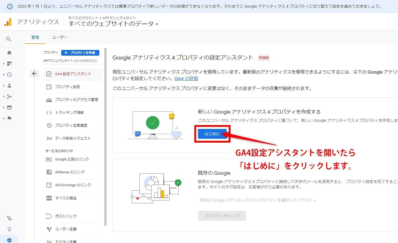Click the property column vertical scrollbar
This screenshot has height=243, width=398.
tap(106, 137)
